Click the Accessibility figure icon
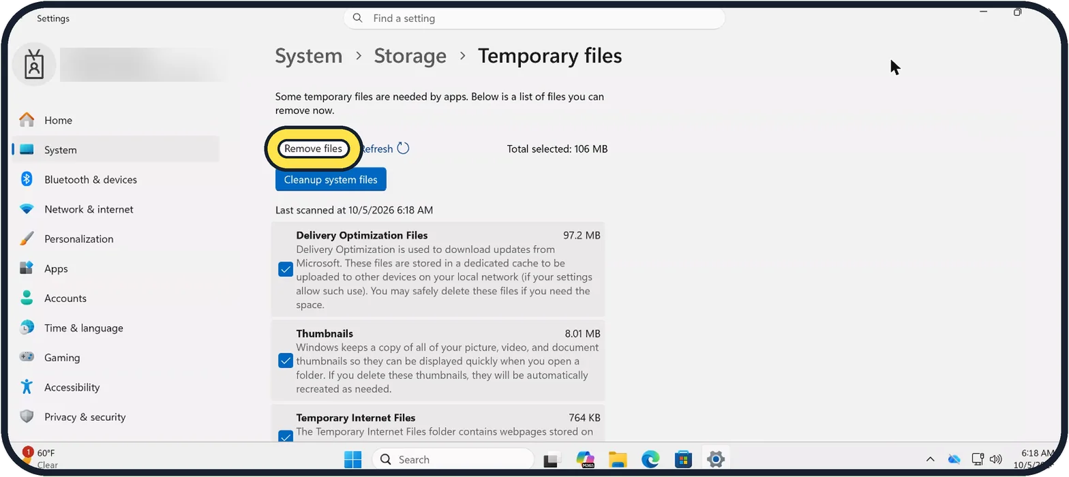Viewport: 1069px width, 477px height. 27,387
